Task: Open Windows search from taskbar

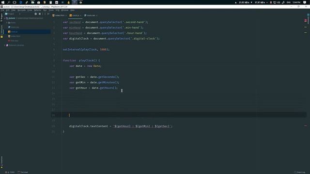Action: click(9, 2)
